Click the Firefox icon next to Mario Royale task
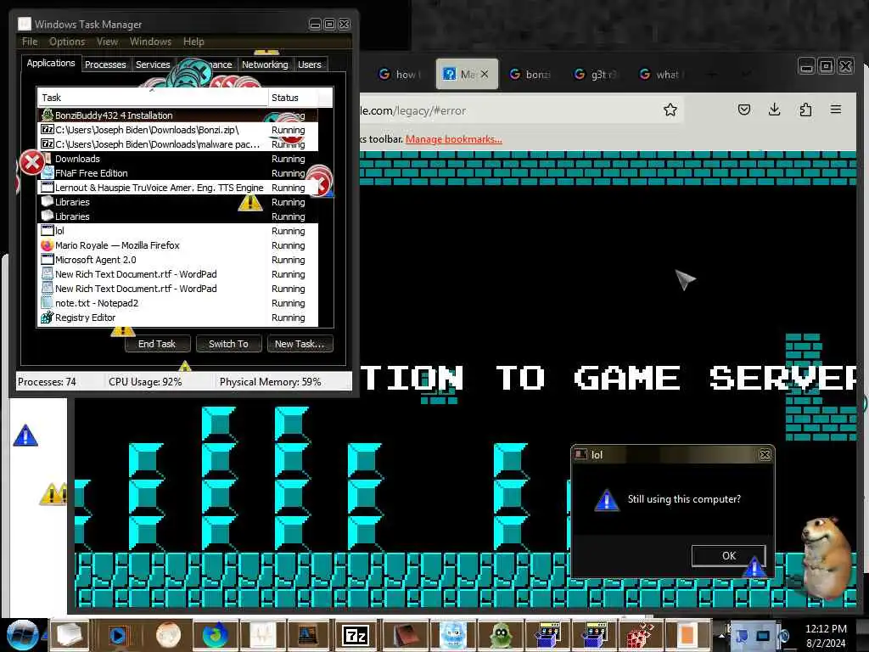The image size is (869, 652). (x=48, y=245)
